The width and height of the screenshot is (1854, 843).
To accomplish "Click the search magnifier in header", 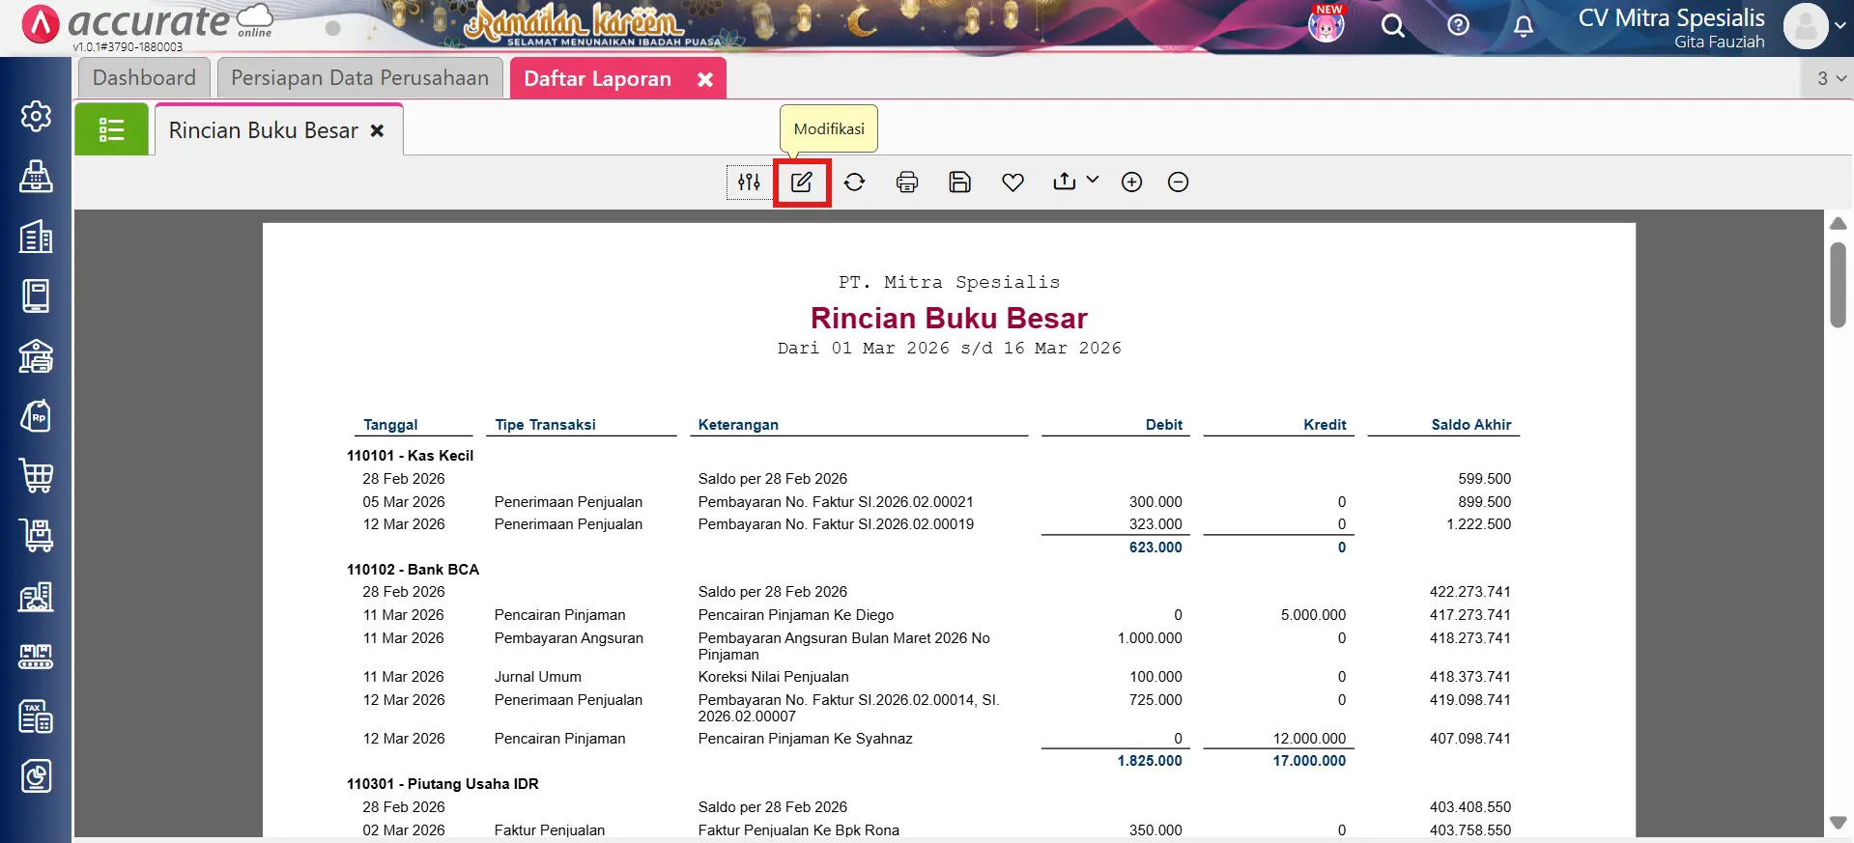I will (x=1392, y=25).
